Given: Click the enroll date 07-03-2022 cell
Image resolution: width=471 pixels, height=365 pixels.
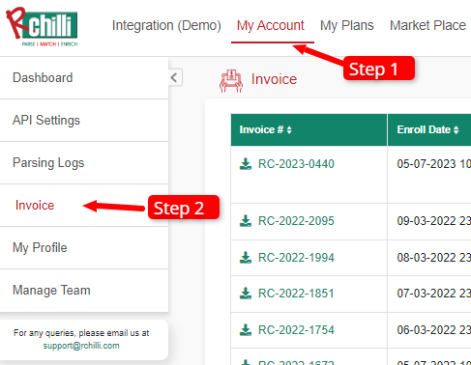Looking at the screenshot, I should [429, 294].
